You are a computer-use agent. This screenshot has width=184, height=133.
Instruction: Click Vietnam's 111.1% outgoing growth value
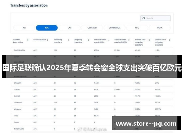pyautogui.click(x=158, y=109)
